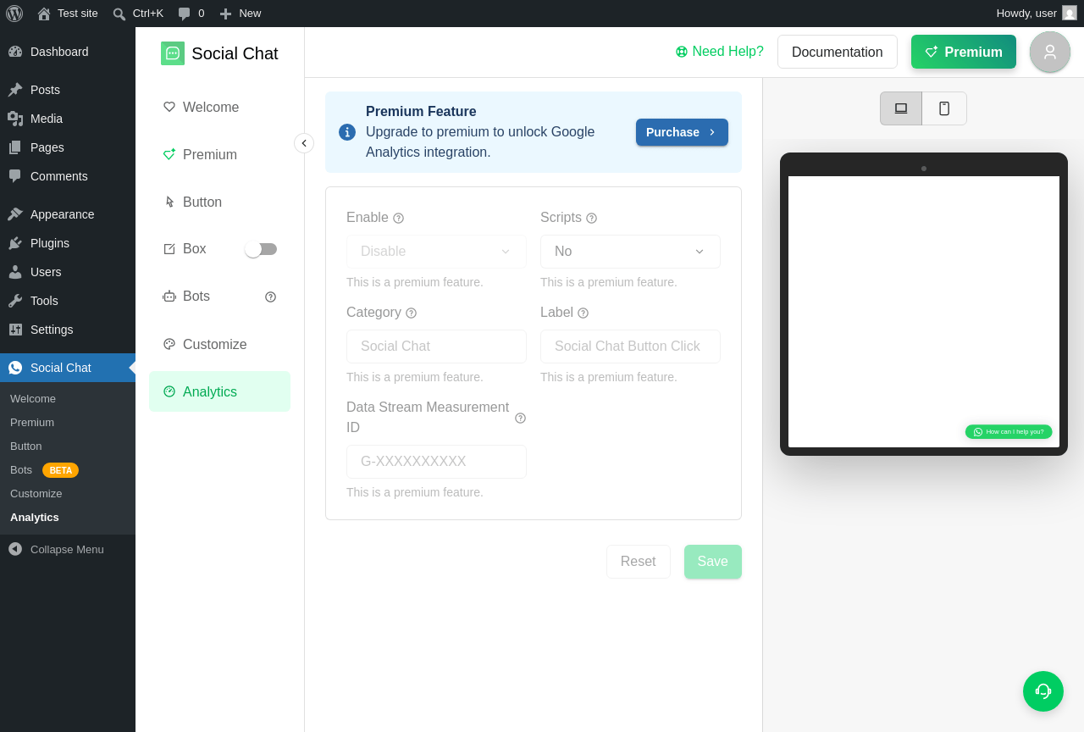Click the WordPress logo in admin bar
The image size is (1084, 732).
14,14
